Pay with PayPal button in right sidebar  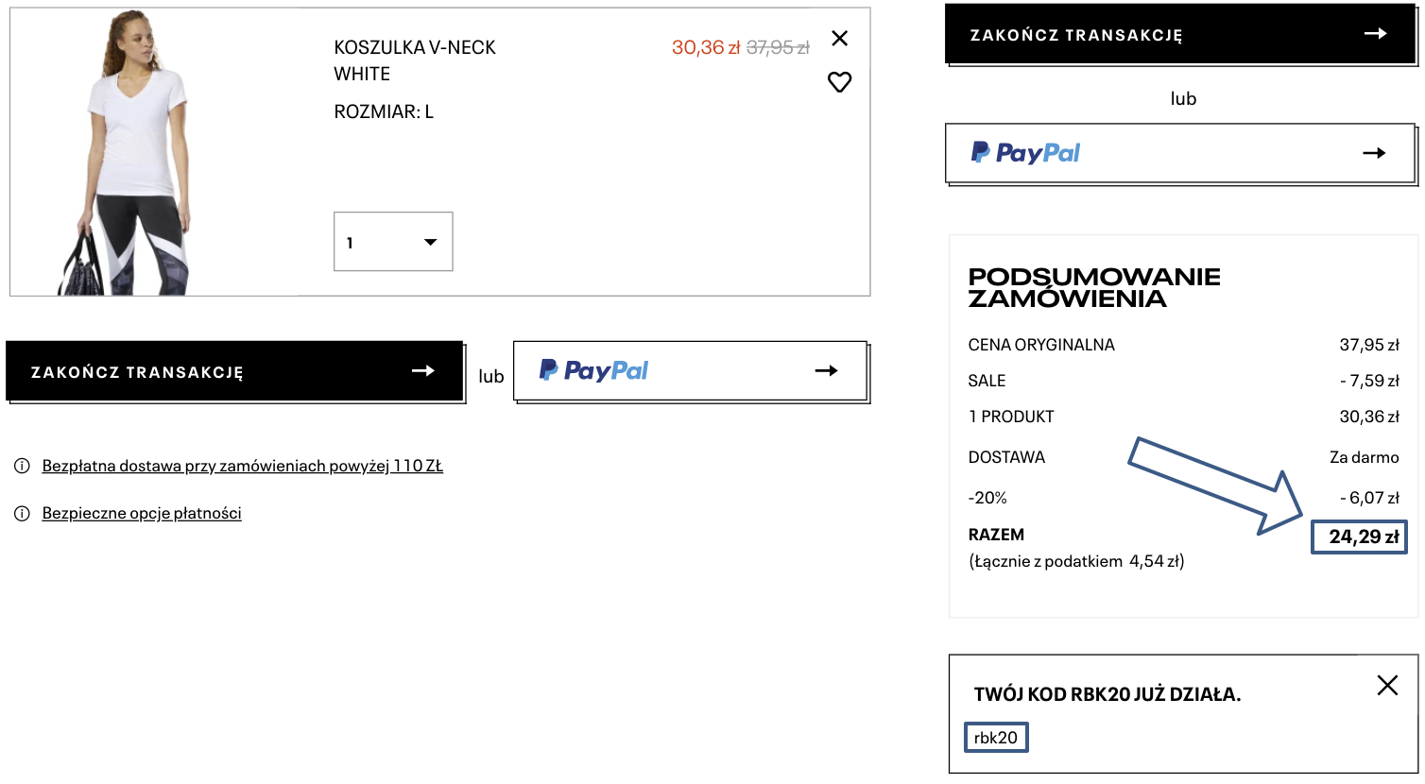coord(1180,153)
